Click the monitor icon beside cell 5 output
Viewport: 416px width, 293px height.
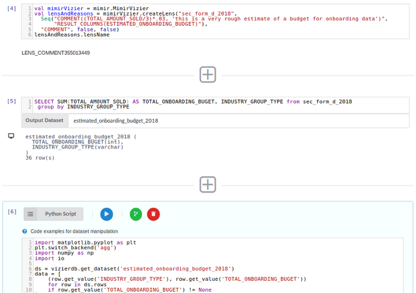[11, 136]
